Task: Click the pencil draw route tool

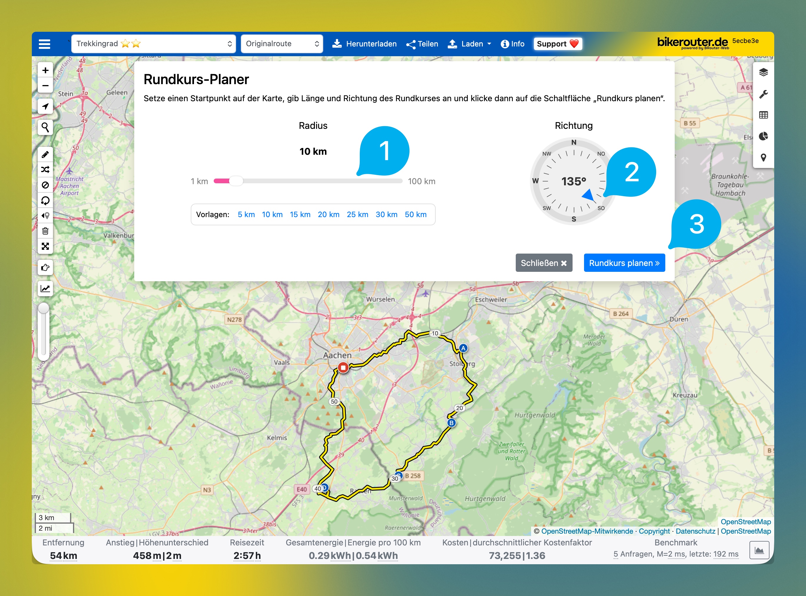Action: tap(45, 154)
